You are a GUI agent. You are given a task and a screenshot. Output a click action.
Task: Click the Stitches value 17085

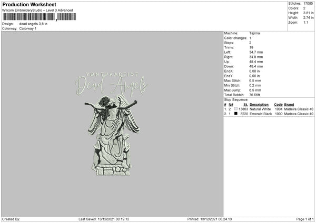308,4
